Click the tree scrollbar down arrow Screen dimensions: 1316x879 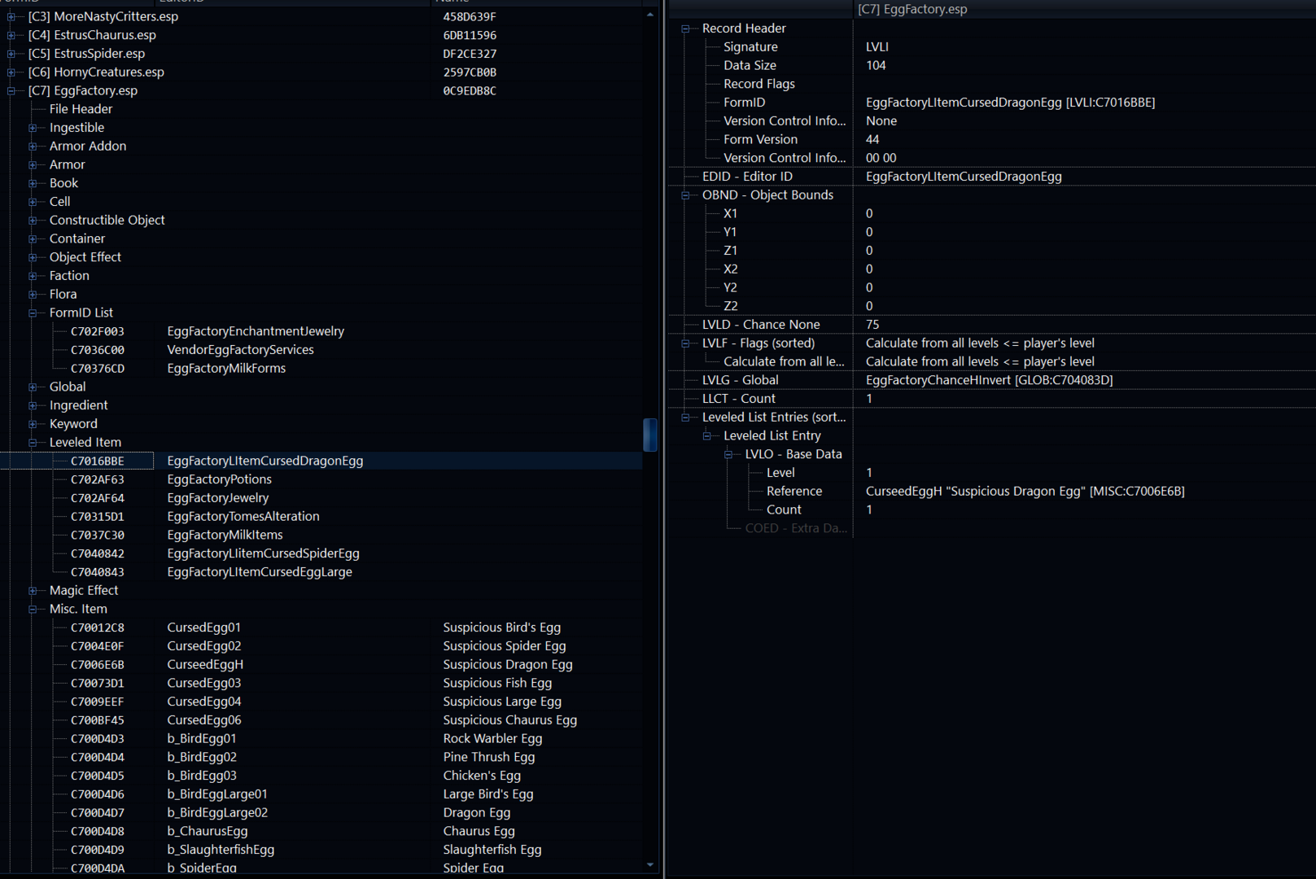click(649, 864)
